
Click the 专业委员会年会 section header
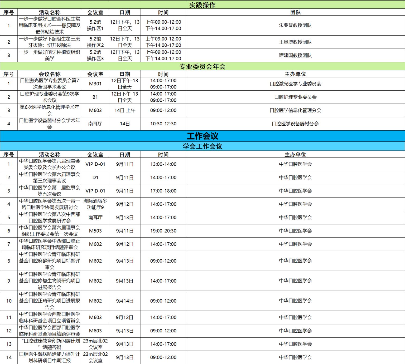(x=202, y=67)
